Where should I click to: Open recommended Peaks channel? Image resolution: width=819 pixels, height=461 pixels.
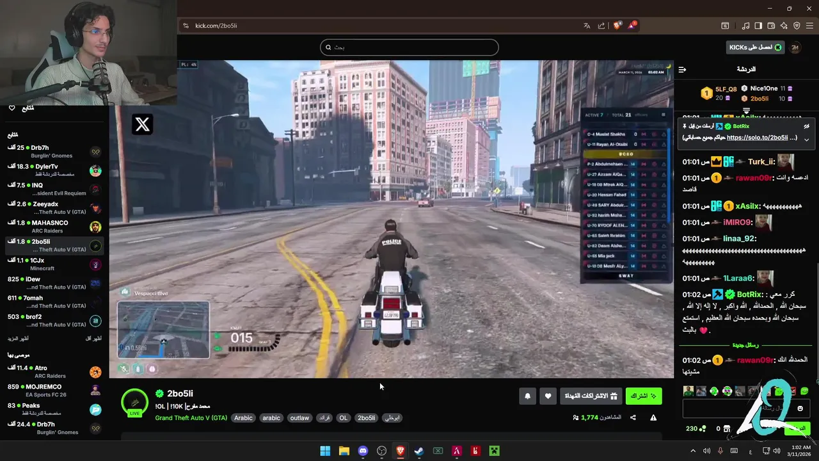[x=54, y=409]
